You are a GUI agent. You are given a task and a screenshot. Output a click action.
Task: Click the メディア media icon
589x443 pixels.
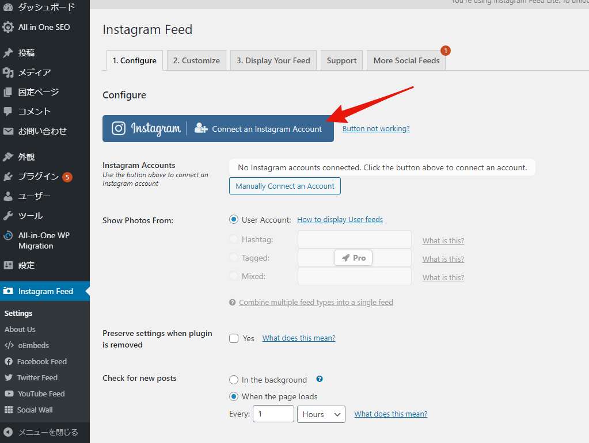click(8, 72)
